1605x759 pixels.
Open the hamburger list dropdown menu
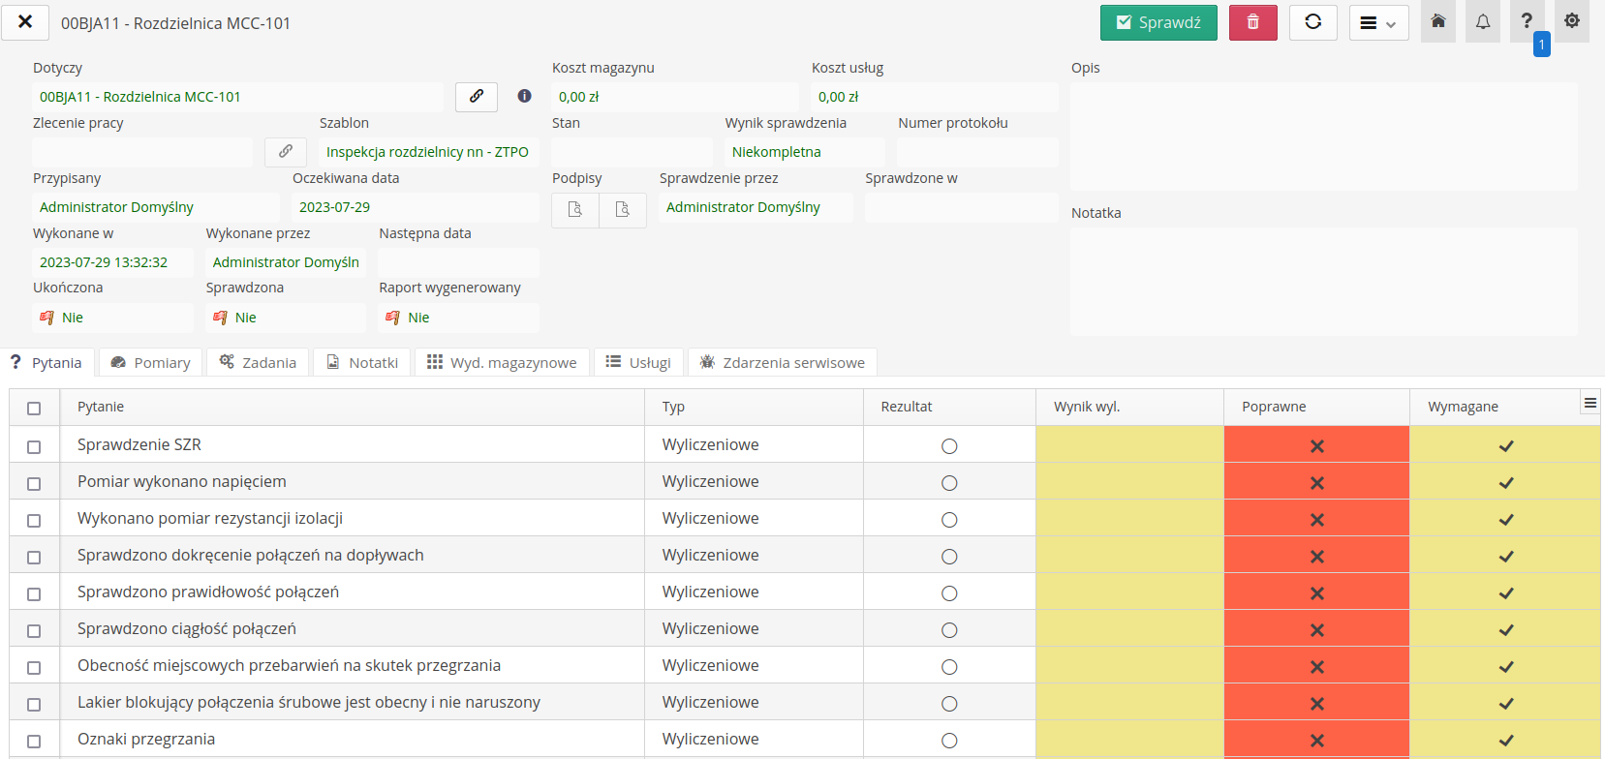[1377, 23]
